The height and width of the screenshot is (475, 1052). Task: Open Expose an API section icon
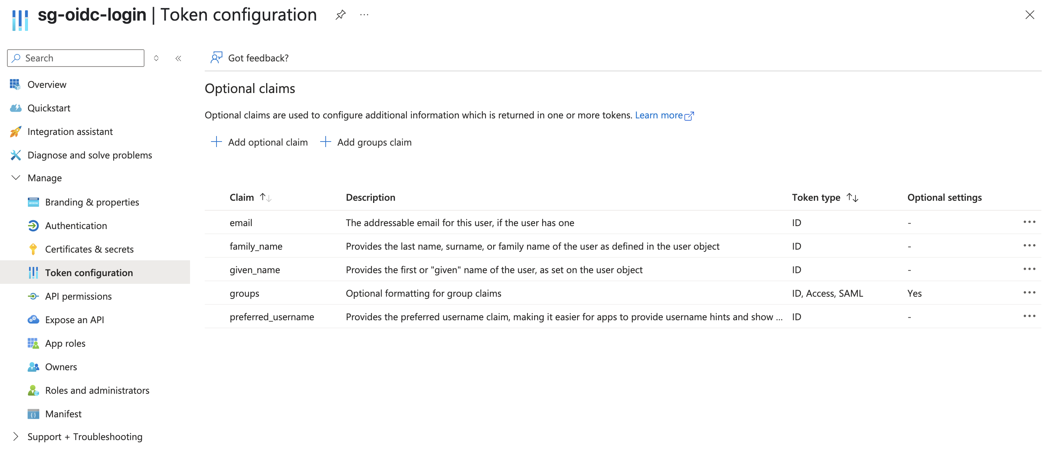coord(33,319)
